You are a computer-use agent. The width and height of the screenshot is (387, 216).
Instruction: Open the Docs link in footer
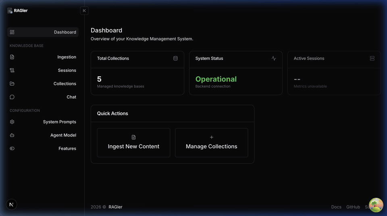[x=336, y=207]
